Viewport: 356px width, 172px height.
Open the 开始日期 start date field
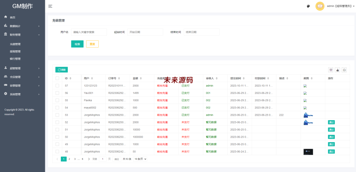pyautogui.click(x=145, y=32)
